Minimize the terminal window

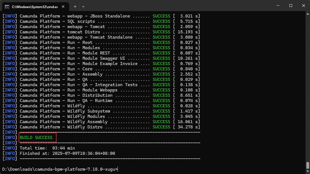(x=277, y=6)
